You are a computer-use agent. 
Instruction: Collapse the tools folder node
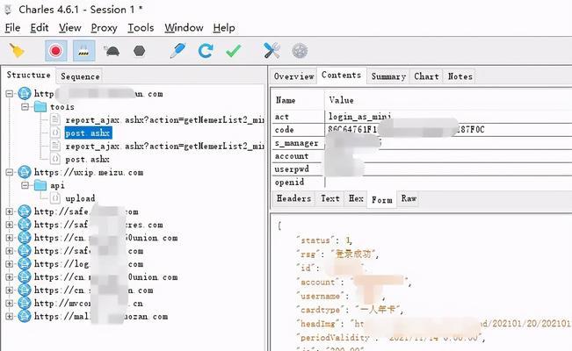pos(25,107)
